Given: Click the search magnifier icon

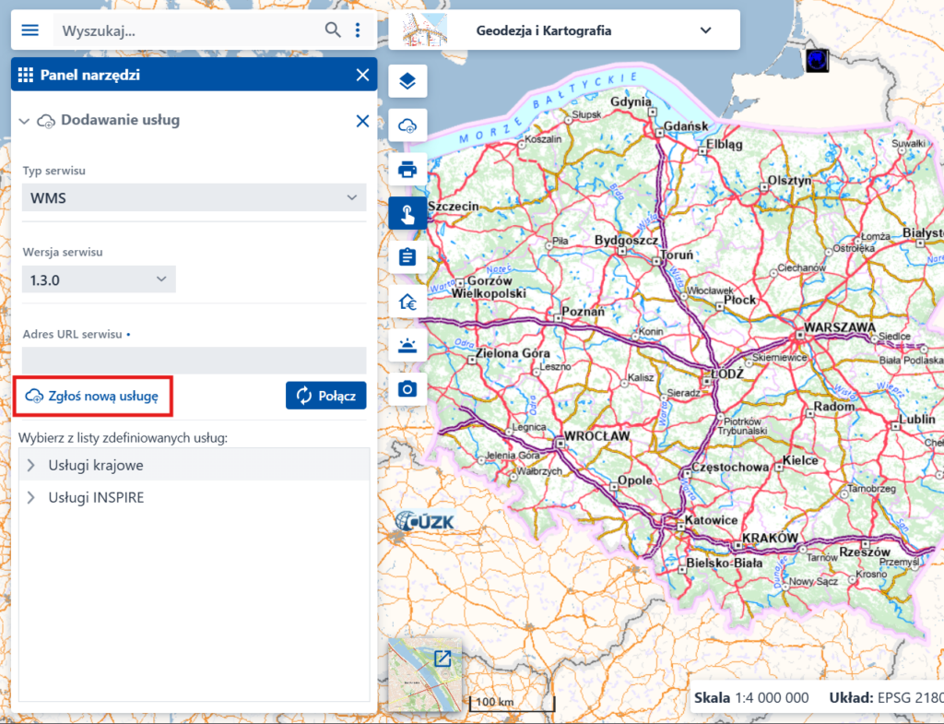Looking at the screenshot, I should (333, 30).
